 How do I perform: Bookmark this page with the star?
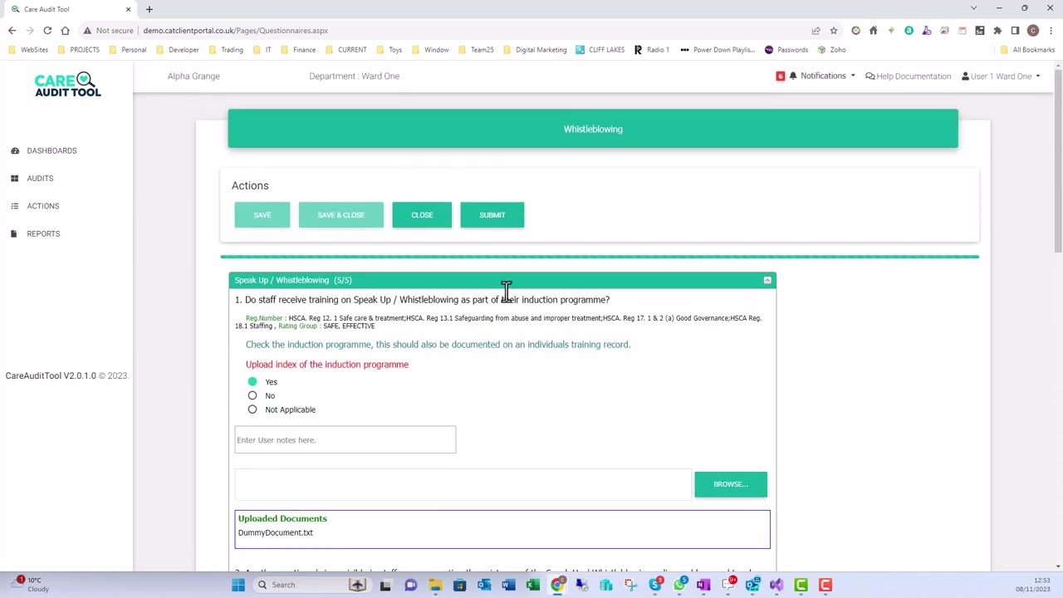833,31
